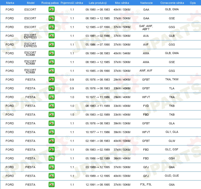The image size is (201, 189).
Task: Click the fuel icon in the GAF, AWF, ABFT row
Action: (51, 27)
